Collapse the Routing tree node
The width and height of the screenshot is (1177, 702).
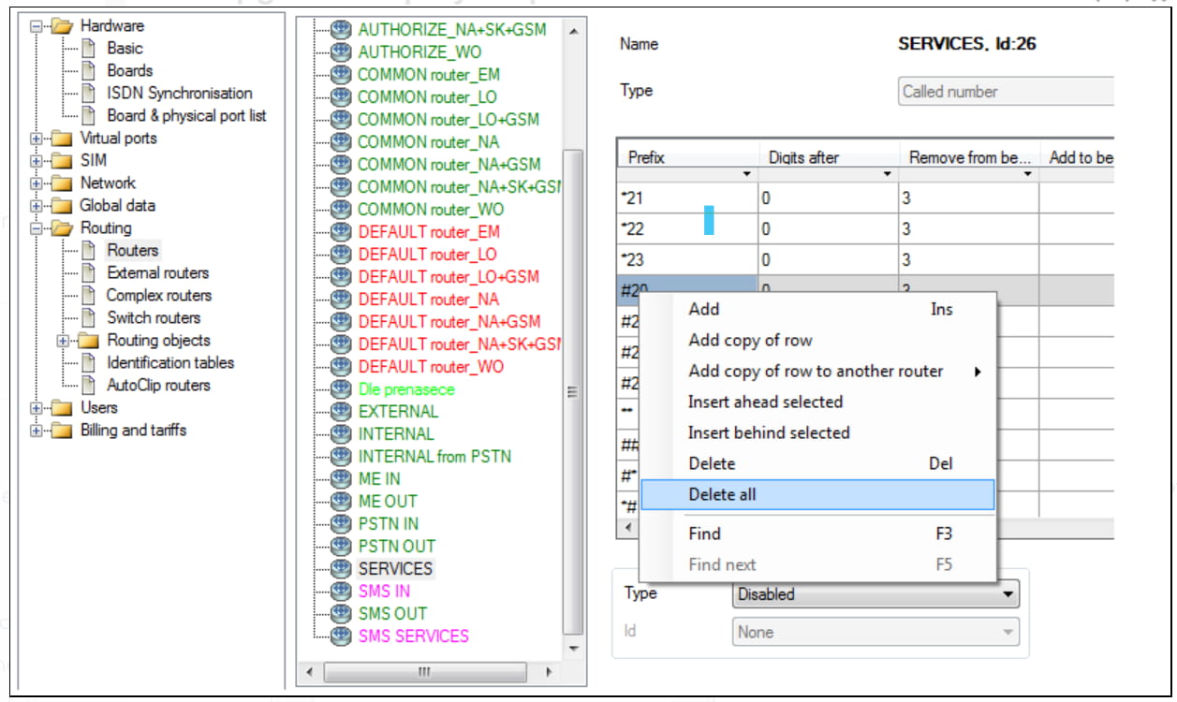(x=37, y=228)
